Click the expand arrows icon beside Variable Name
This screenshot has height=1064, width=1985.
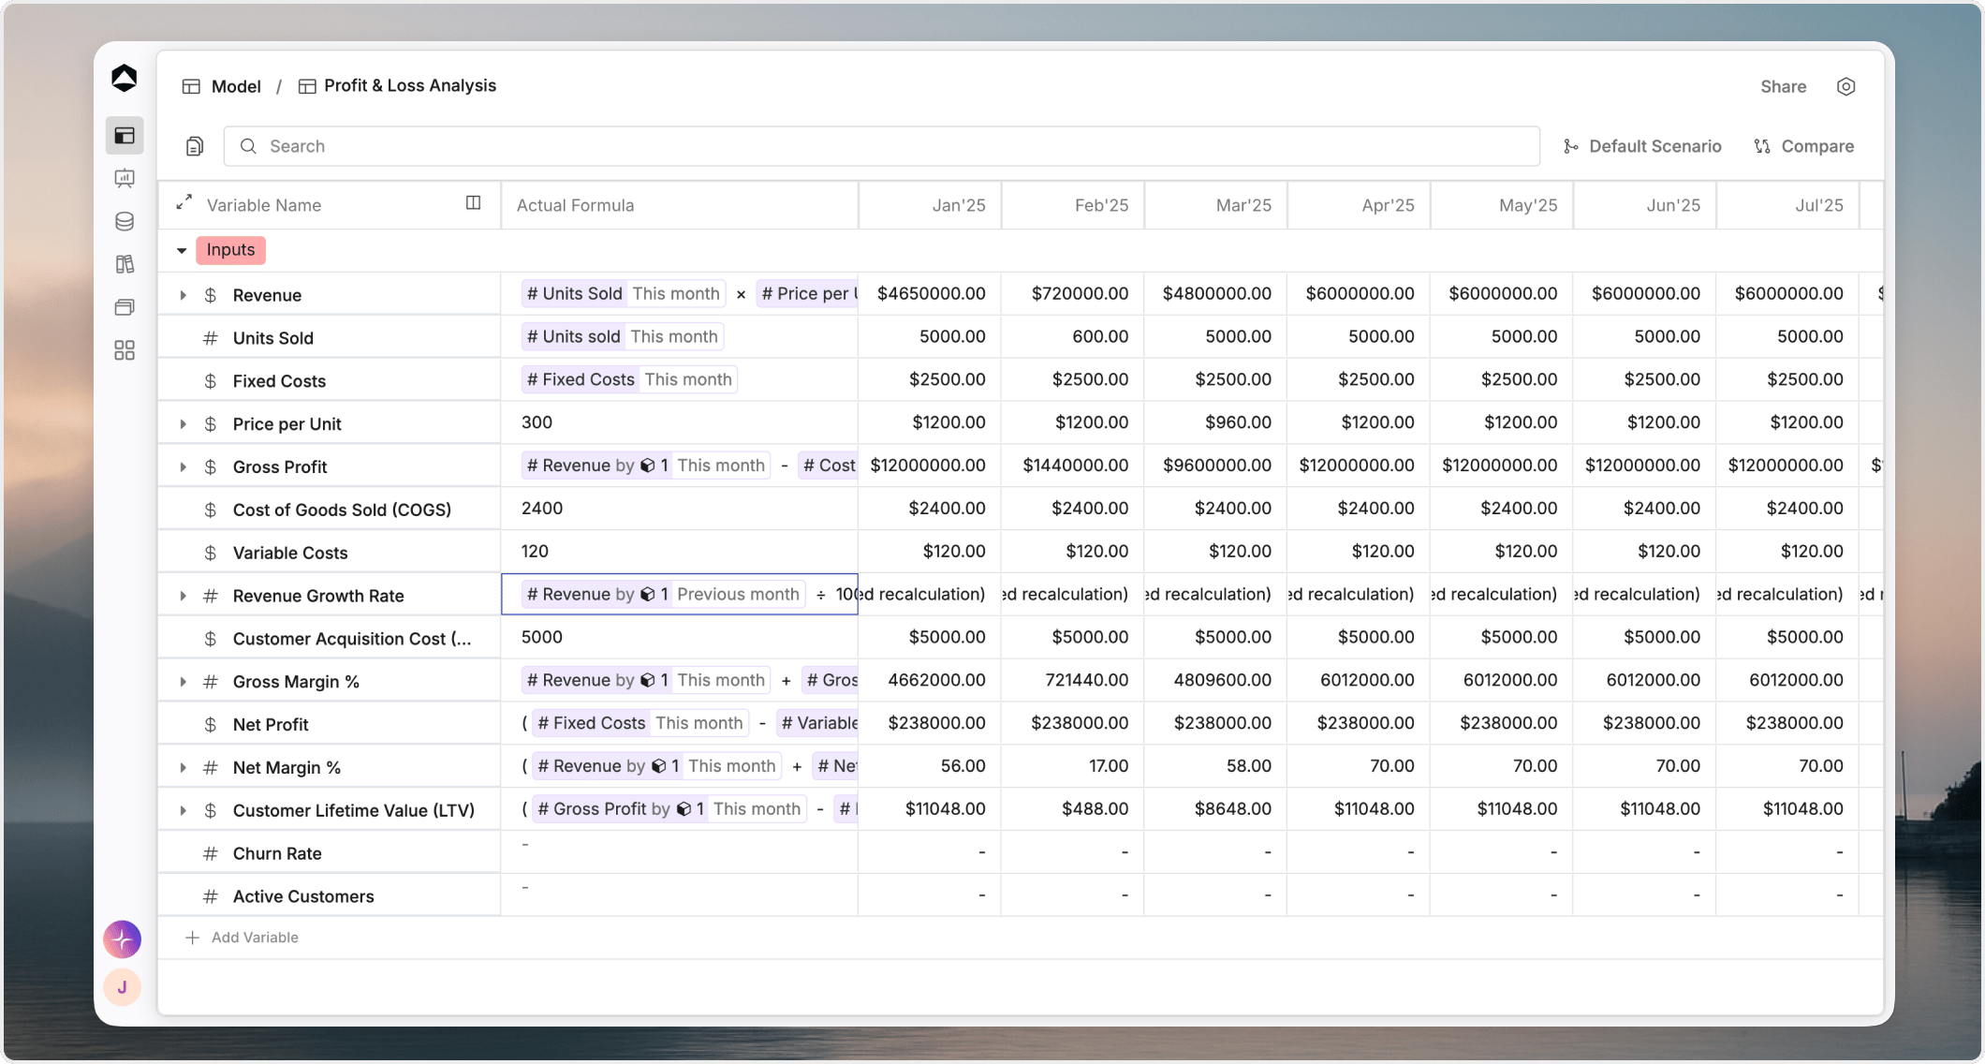pos(184,201)
